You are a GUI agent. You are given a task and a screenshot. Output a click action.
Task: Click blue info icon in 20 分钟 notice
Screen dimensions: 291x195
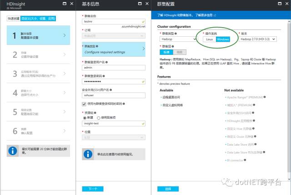pyautogui.click(x=13, y=151)
